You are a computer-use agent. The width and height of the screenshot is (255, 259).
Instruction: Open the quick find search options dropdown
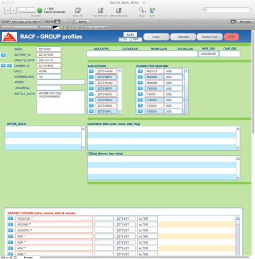(x=205, y=10)
